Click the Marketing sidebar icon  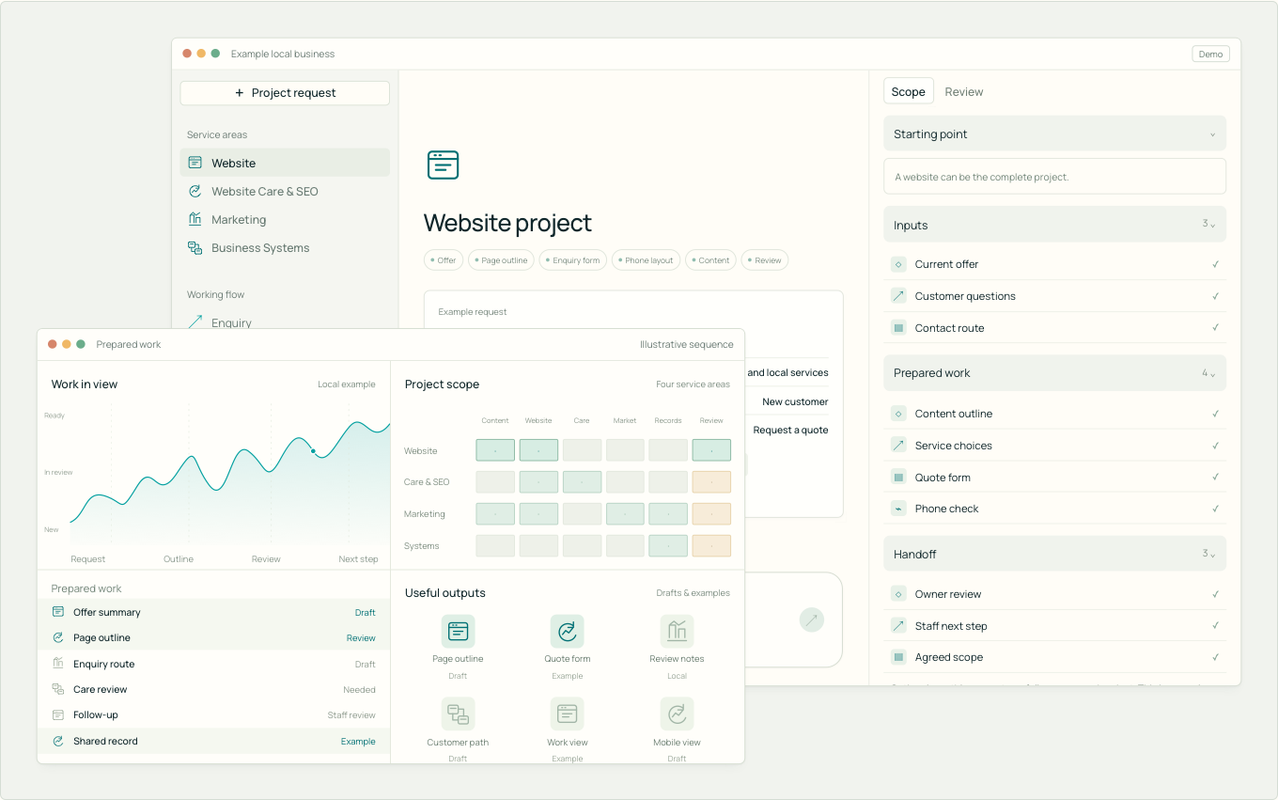195,219
